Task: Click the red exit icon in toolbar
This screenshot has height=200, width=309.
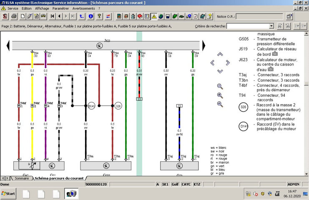Action: [5, 16]
